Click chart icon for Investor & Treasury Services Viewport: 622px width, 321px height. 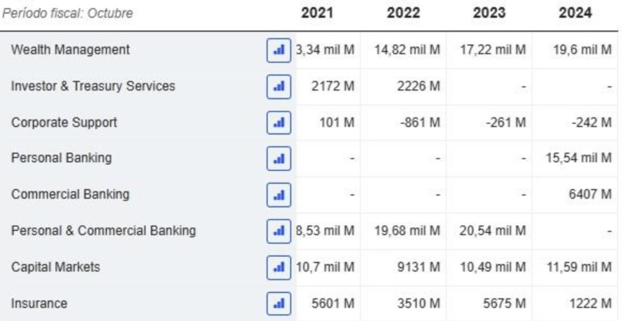point(279,86)
